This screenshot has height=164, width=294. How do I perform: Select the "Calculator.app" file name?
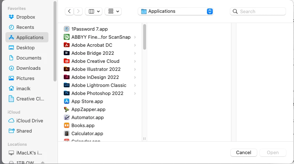tap(87, 134)
